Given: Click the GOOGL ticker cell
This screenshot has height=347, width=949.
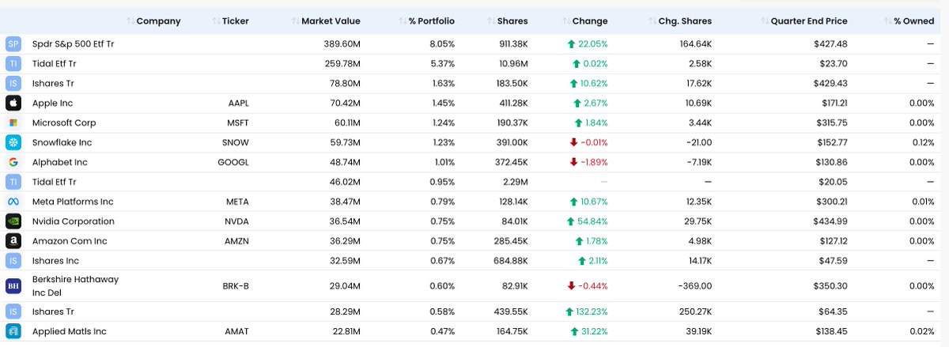Looking at the screenshot, I should pos(234,162).
